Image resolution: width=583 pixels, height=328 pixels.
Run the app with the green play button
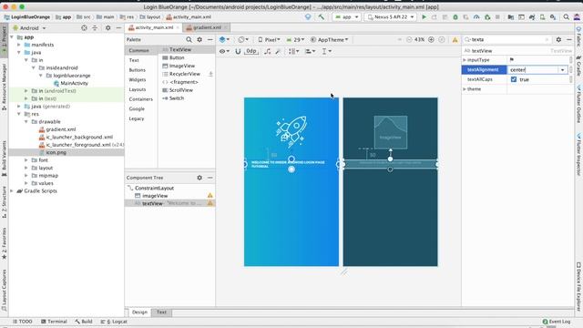tap(424, 17)
